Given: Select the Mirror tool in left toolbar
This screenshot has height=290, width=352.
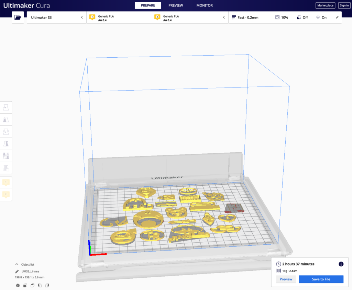Looking at the screenshot, I should [x=6, y=144].
